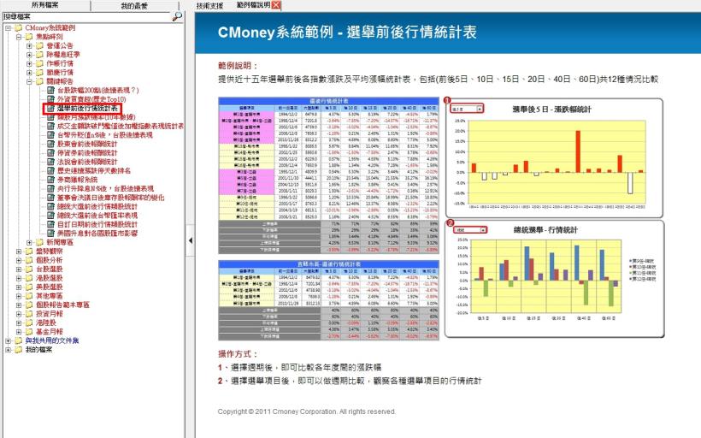
Task: Click the election type dropdown above 總統選舉 chart
Action: (x=470, y=230)
